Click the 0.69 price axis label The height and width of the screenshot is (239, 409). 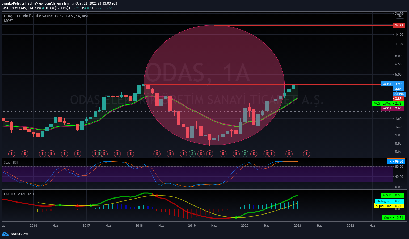point(398,151)
